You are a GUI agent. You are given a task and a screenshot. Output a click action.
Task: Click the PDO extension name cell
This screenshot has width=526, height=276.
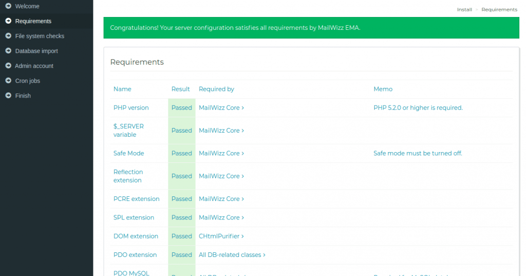coord(135,255)
